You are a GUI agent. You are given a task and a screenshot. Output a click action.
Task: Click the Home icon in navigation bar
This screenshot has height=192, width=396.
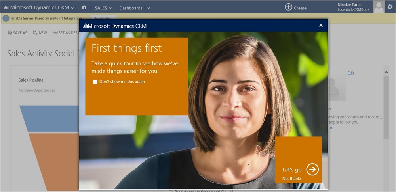84,7
